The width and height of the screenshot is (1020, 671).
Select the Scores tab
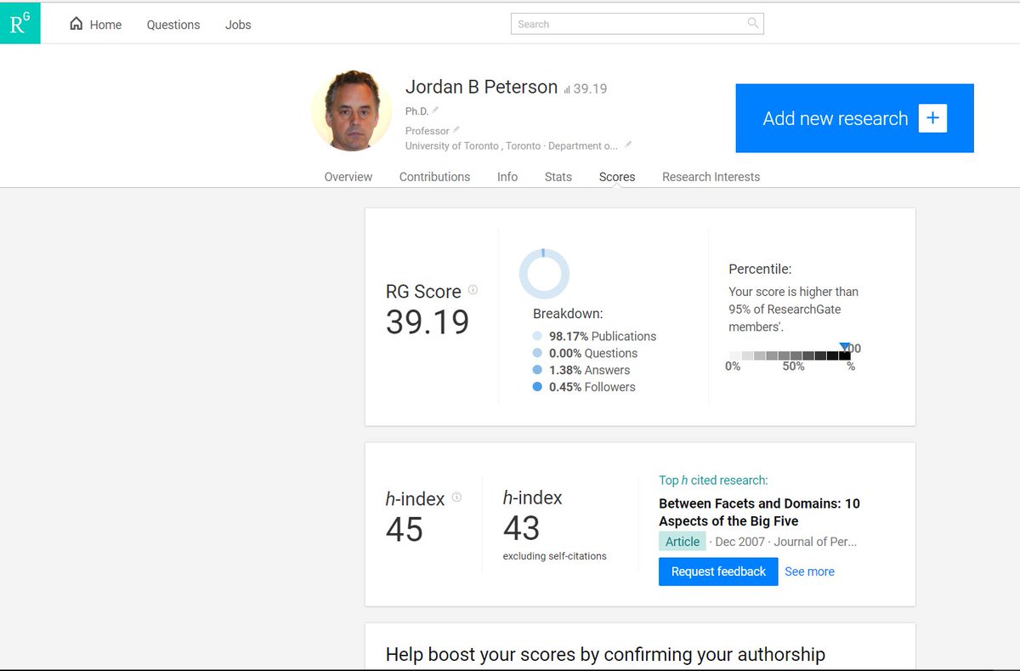pyautogui.click(x=617, y=177)
